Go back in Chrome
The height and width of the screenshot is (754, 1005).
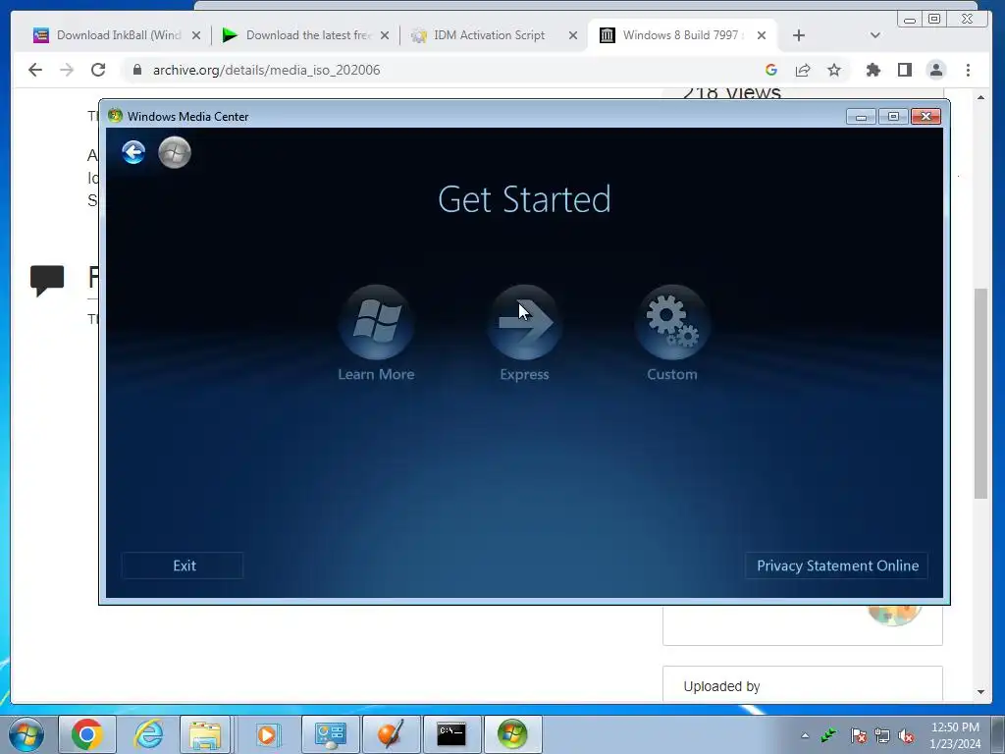click(x=35, y=70)
